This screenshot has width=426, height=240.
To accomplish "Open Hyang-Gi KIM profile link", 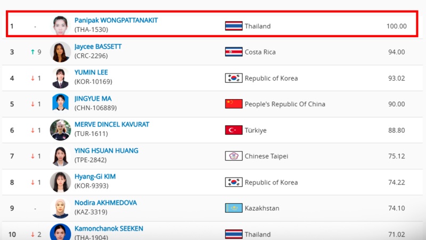I will pyautogui.click(x=95, y=177).
